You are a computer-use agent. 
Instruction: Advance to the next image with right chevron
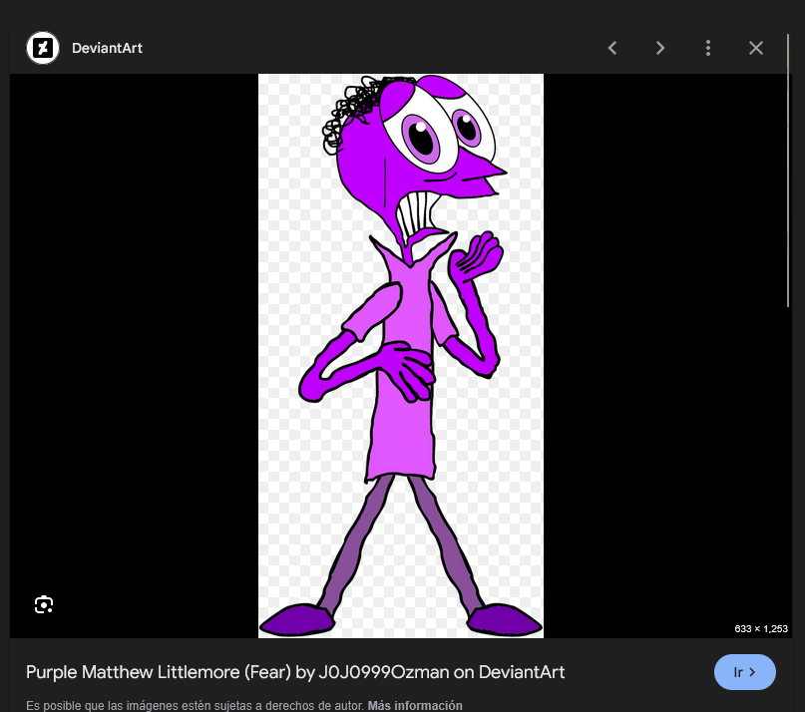(x=660, y=47)
